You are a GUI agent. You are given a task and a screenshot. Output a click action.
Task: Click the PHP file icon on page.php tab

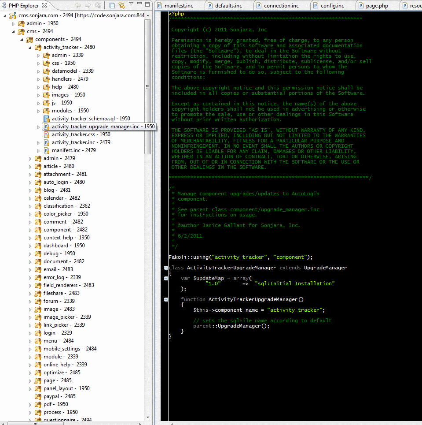click(362, 6)
